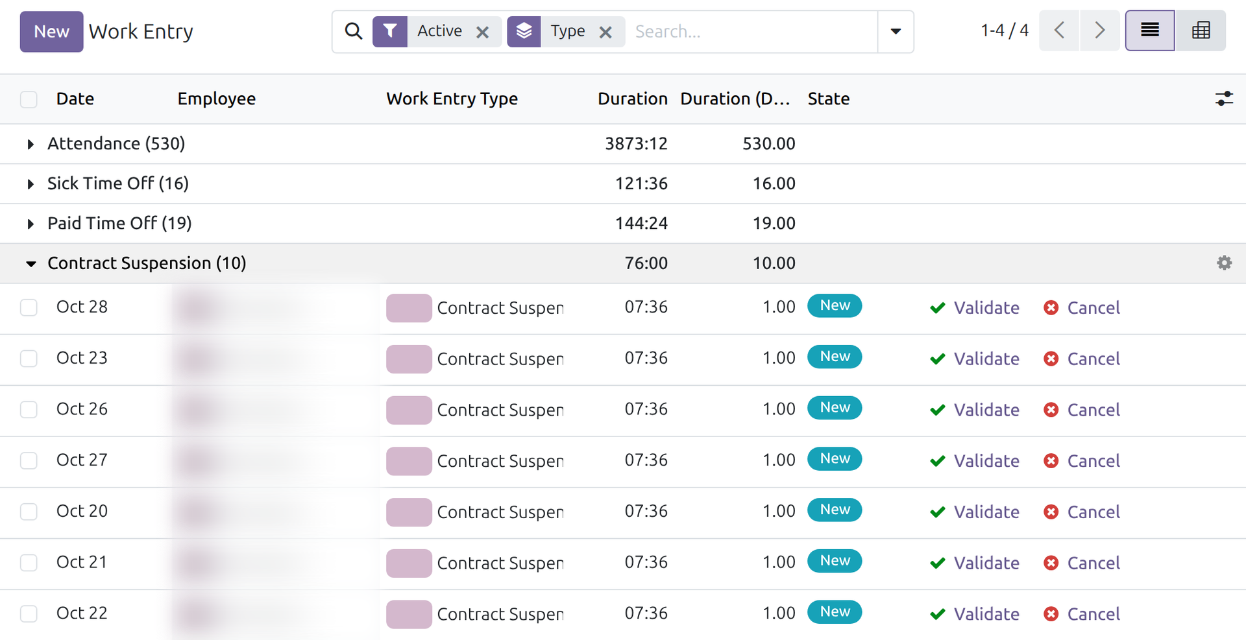Click the pink color swatch on Oct 26
Screen dimensions: 1246x640
pos(409,410)
